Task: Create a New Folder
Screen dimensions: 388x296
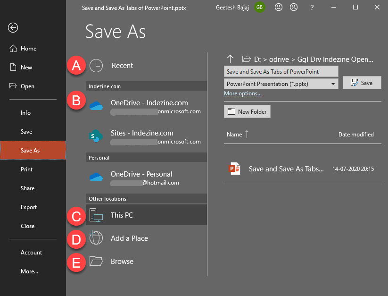Action: click(247, 111)
